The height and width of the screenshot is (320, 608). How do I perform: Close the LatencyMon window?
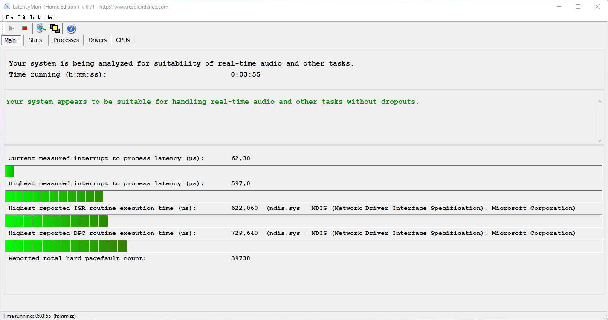[598, 6]
